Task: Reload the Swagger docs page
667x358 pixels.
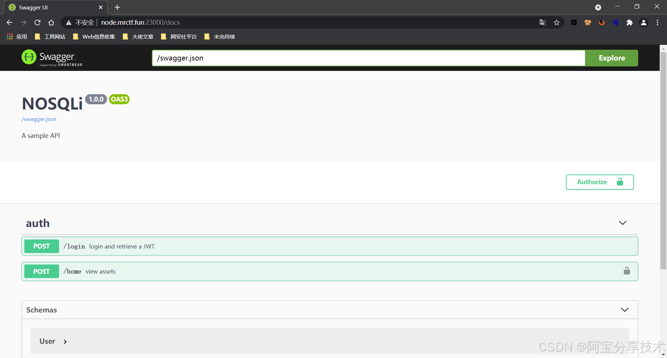Action: (37, 23)
